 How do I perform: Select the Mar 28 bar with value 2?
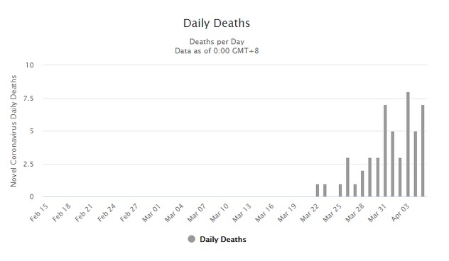point(362,184)
